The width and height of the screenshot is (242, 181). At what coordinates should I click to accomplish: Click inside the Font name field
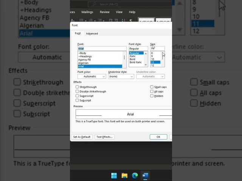coord(102,49)
